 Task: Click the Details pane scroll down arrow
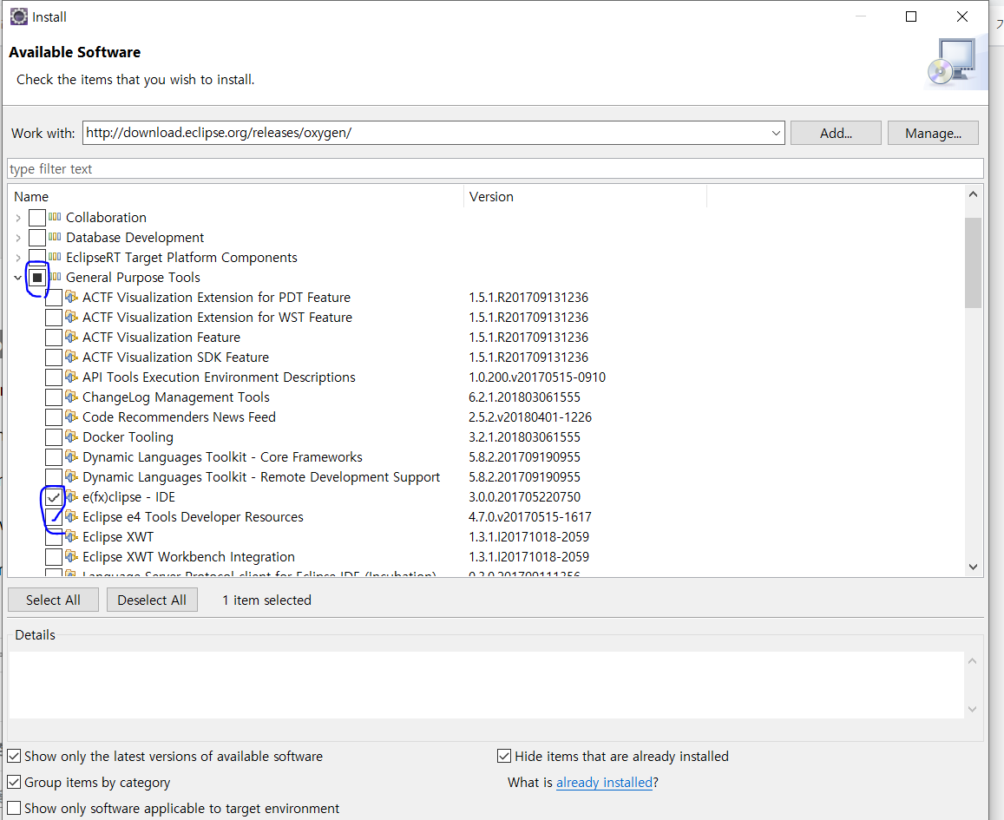972,709
